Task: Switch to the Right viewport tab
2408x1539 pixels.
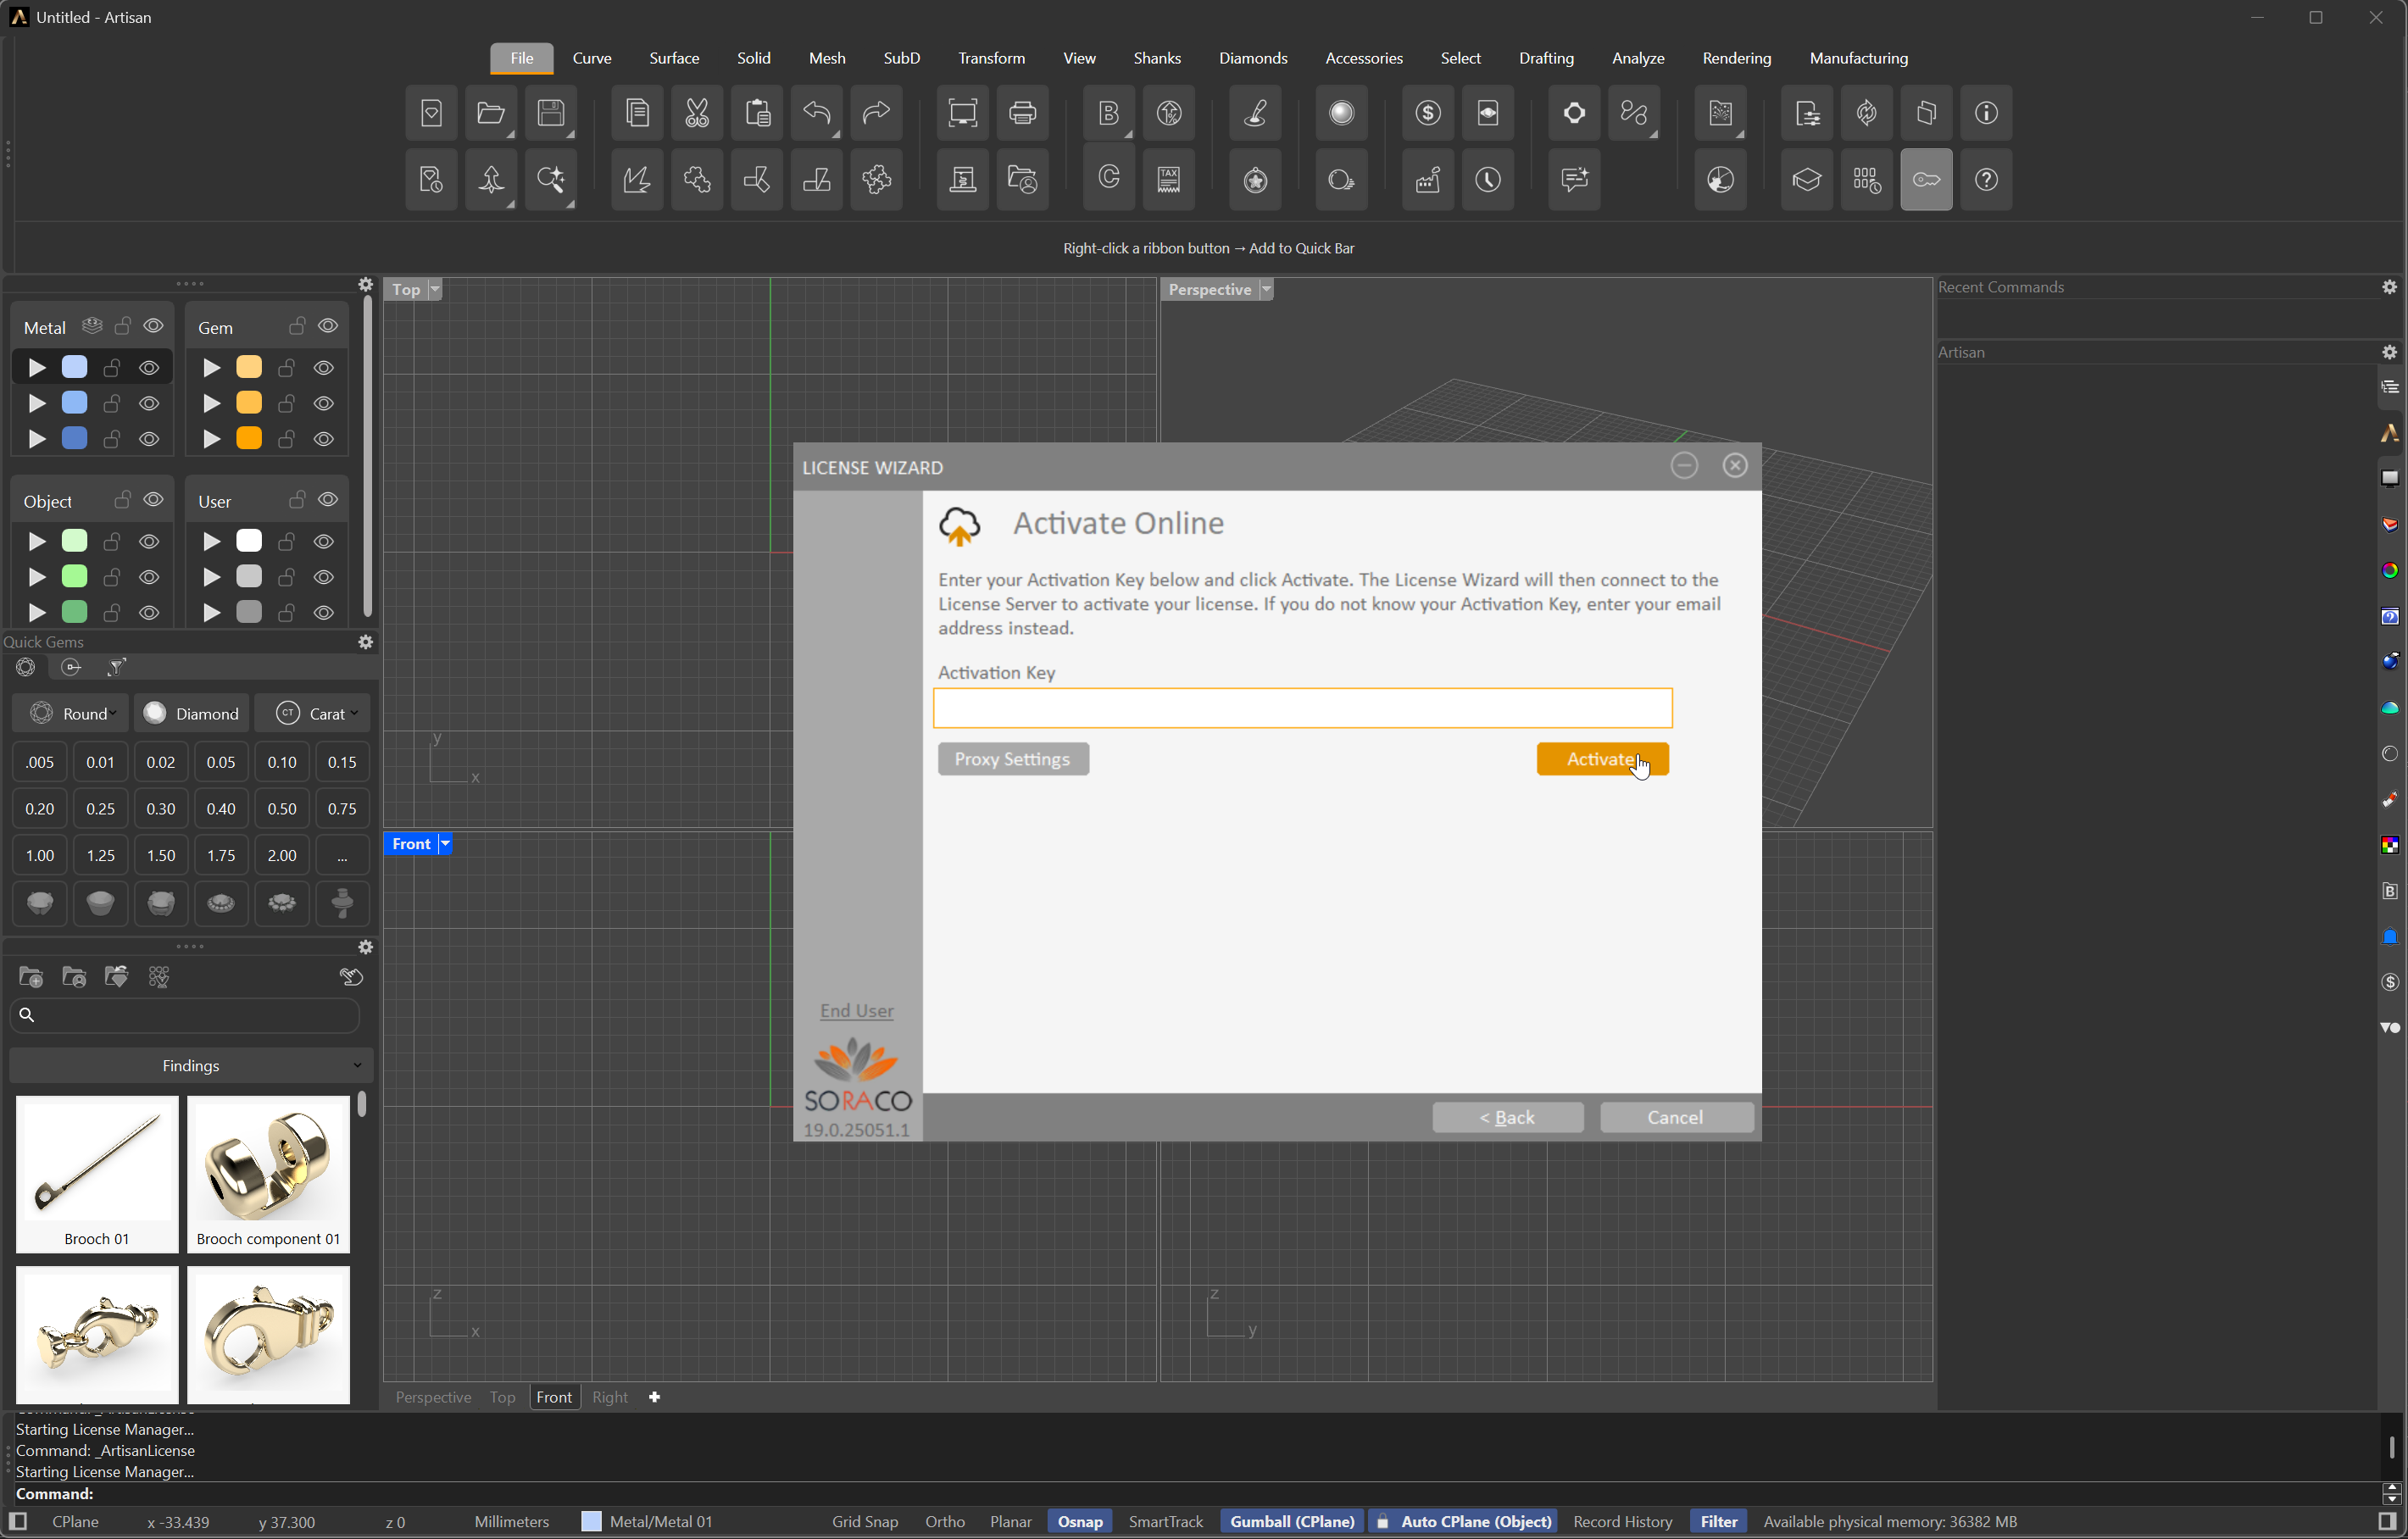Action: [x=610, y=1397]
